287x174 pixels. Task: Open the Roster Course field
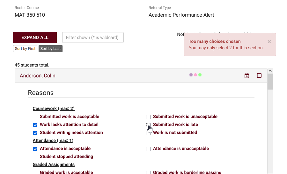(77, 15)
